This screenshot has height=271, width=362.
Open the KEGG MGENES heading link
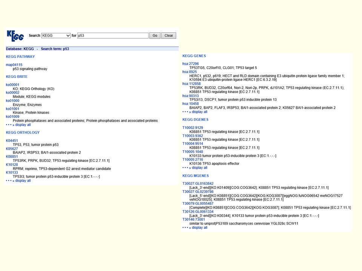coord(196,176)
